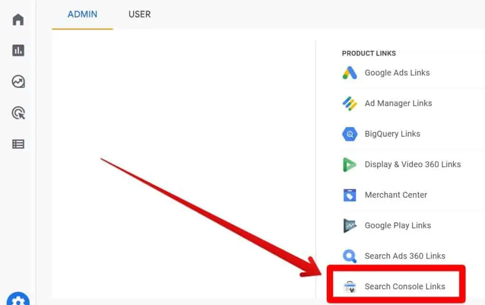Viewport: 485px width, 305px height.
Task: Open the Explore icon in sidebar
Action: (x=18, y=82)
